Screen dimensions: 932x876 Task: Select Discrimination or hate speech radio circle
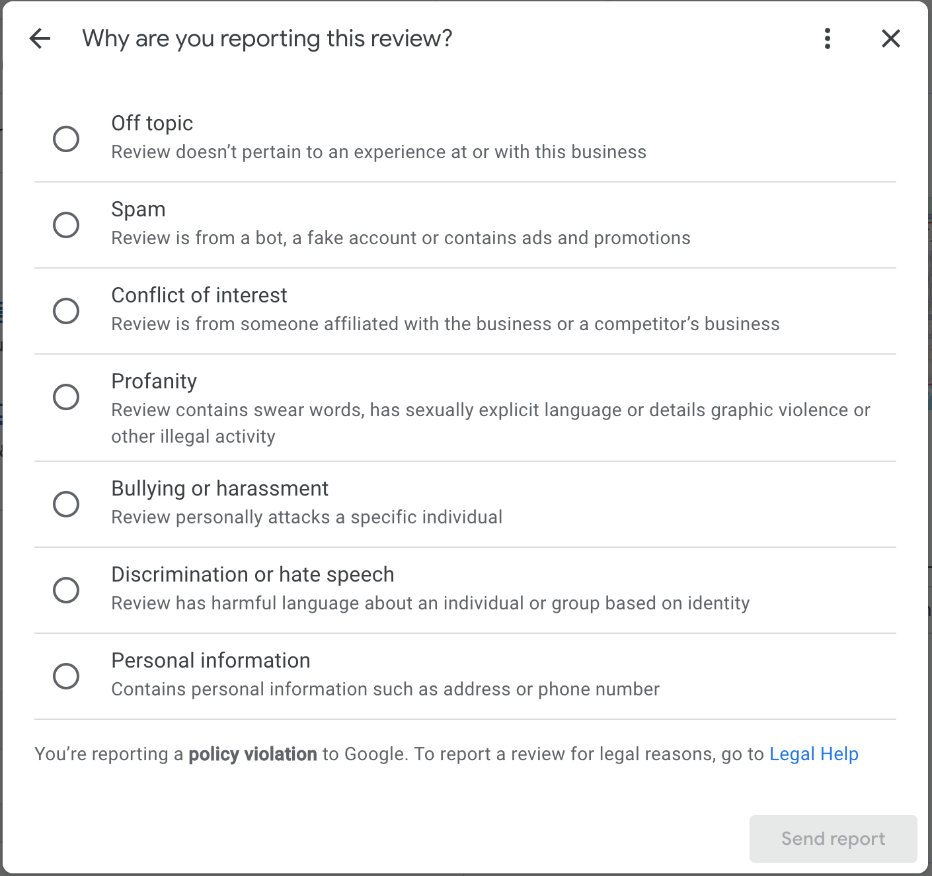point(66,590)
